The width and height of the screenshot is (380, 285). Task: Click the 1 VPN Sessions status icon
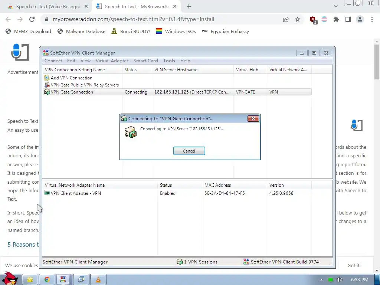pos(179,262)
